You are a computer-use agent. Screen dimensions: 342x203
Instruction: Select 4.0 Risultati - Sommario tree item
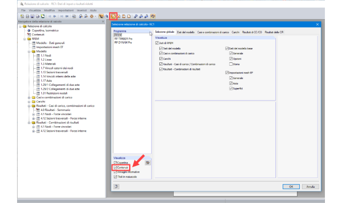(x=55, y=110)
